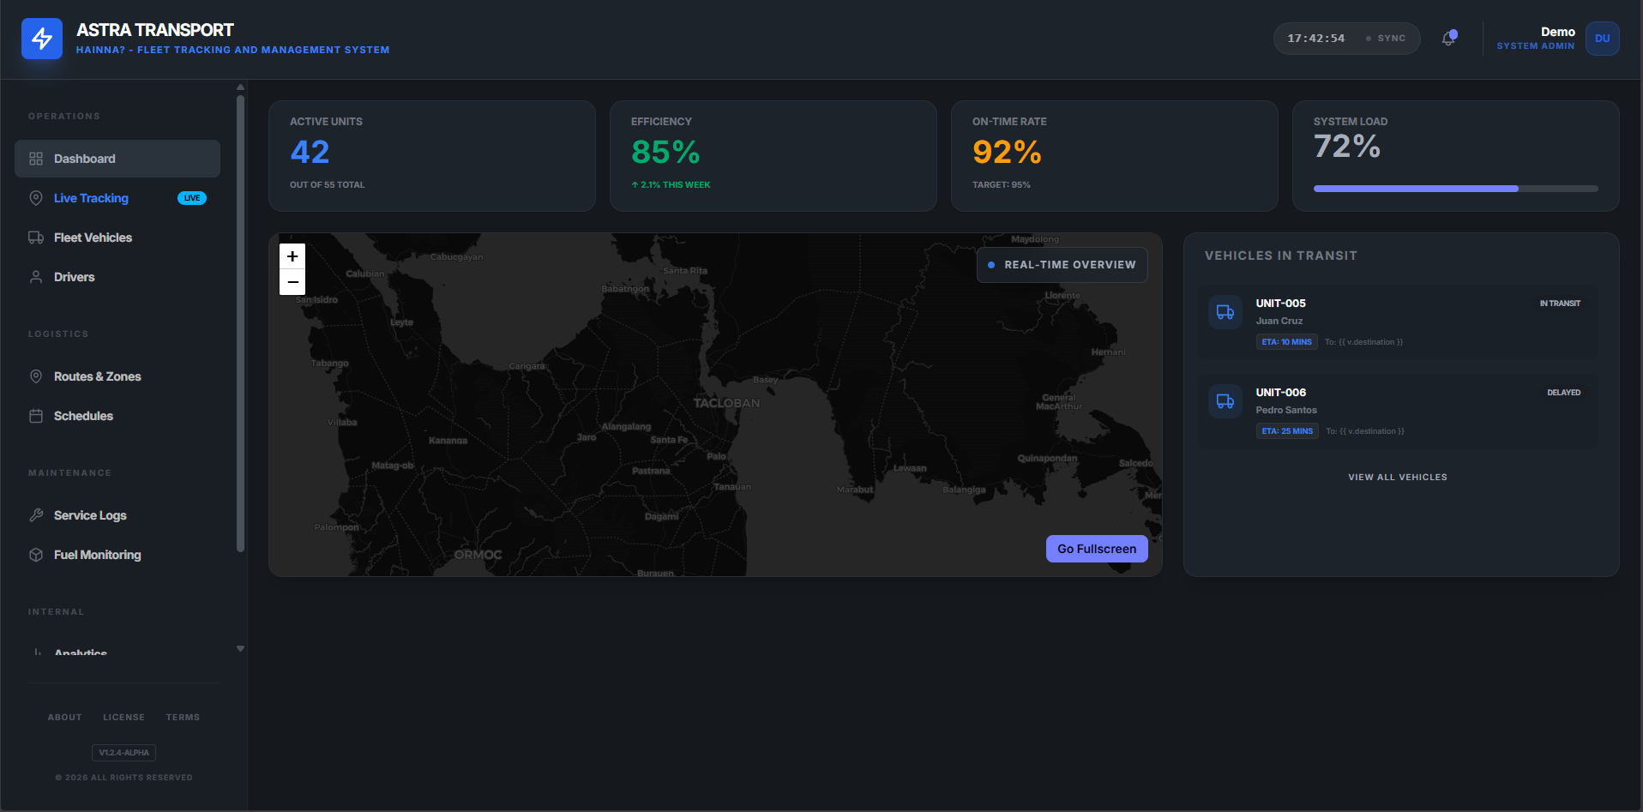
Task: Zoom in on the map
Action: click(x=292, y=256)
